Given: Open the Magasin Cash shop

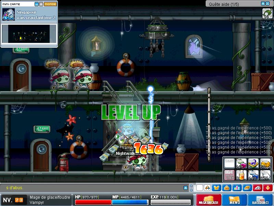Looking at the screenshot, I should coord(208,200).
